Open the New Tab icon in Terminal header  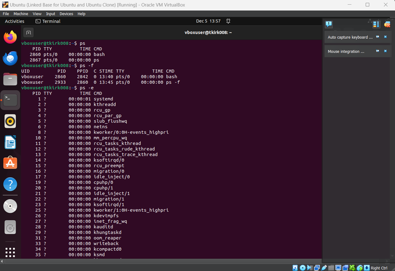28,32
